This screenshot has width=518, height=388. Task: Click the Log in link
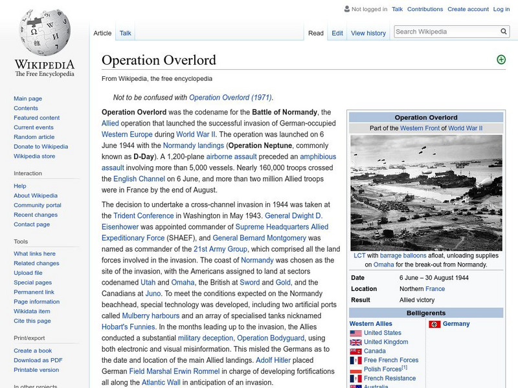coord(501,9)
